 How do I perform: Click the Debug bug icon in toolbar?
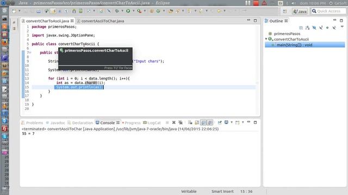pyautogui.click(x=117, y=11)
